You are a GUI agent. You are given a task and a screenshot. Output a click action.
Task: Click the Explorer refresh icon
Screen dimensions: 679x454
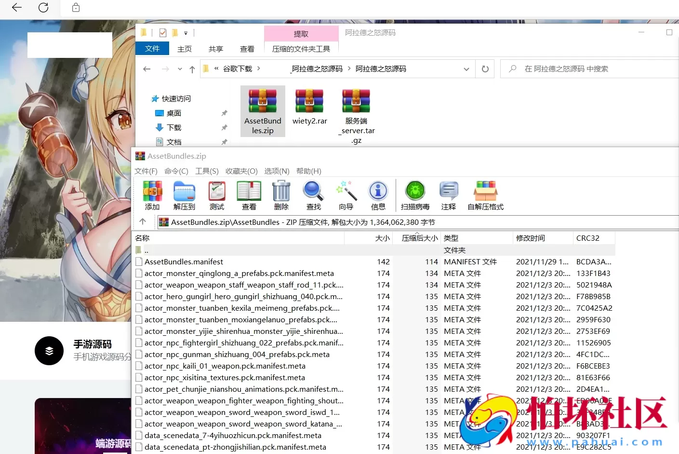click(x=485, y=69)
